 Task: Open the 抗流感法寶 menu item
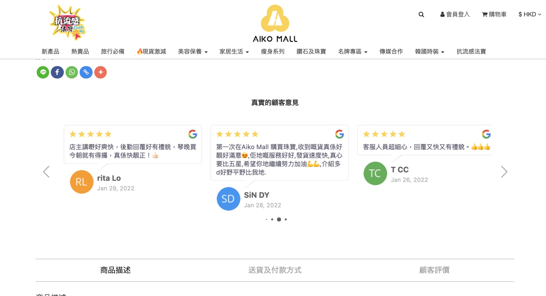point(471,51)
